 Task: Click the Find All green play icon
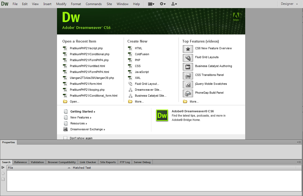coord(3,167)
